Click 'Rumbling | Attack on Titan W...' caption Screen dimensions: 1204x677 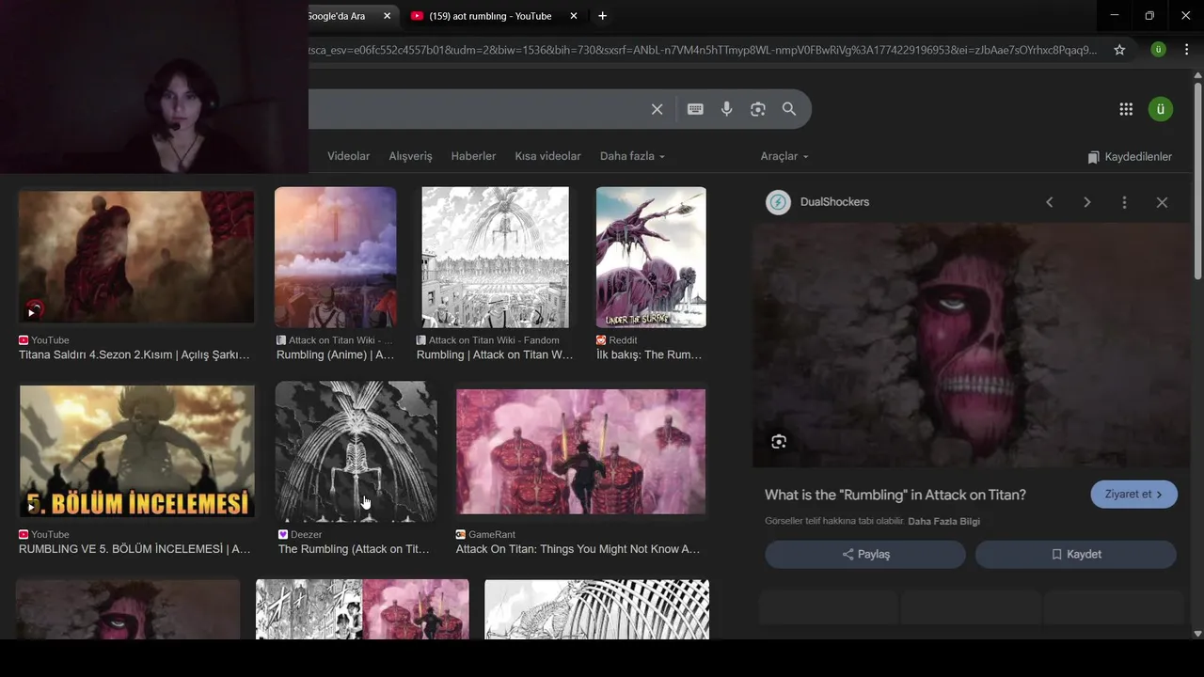click(495, 355)
